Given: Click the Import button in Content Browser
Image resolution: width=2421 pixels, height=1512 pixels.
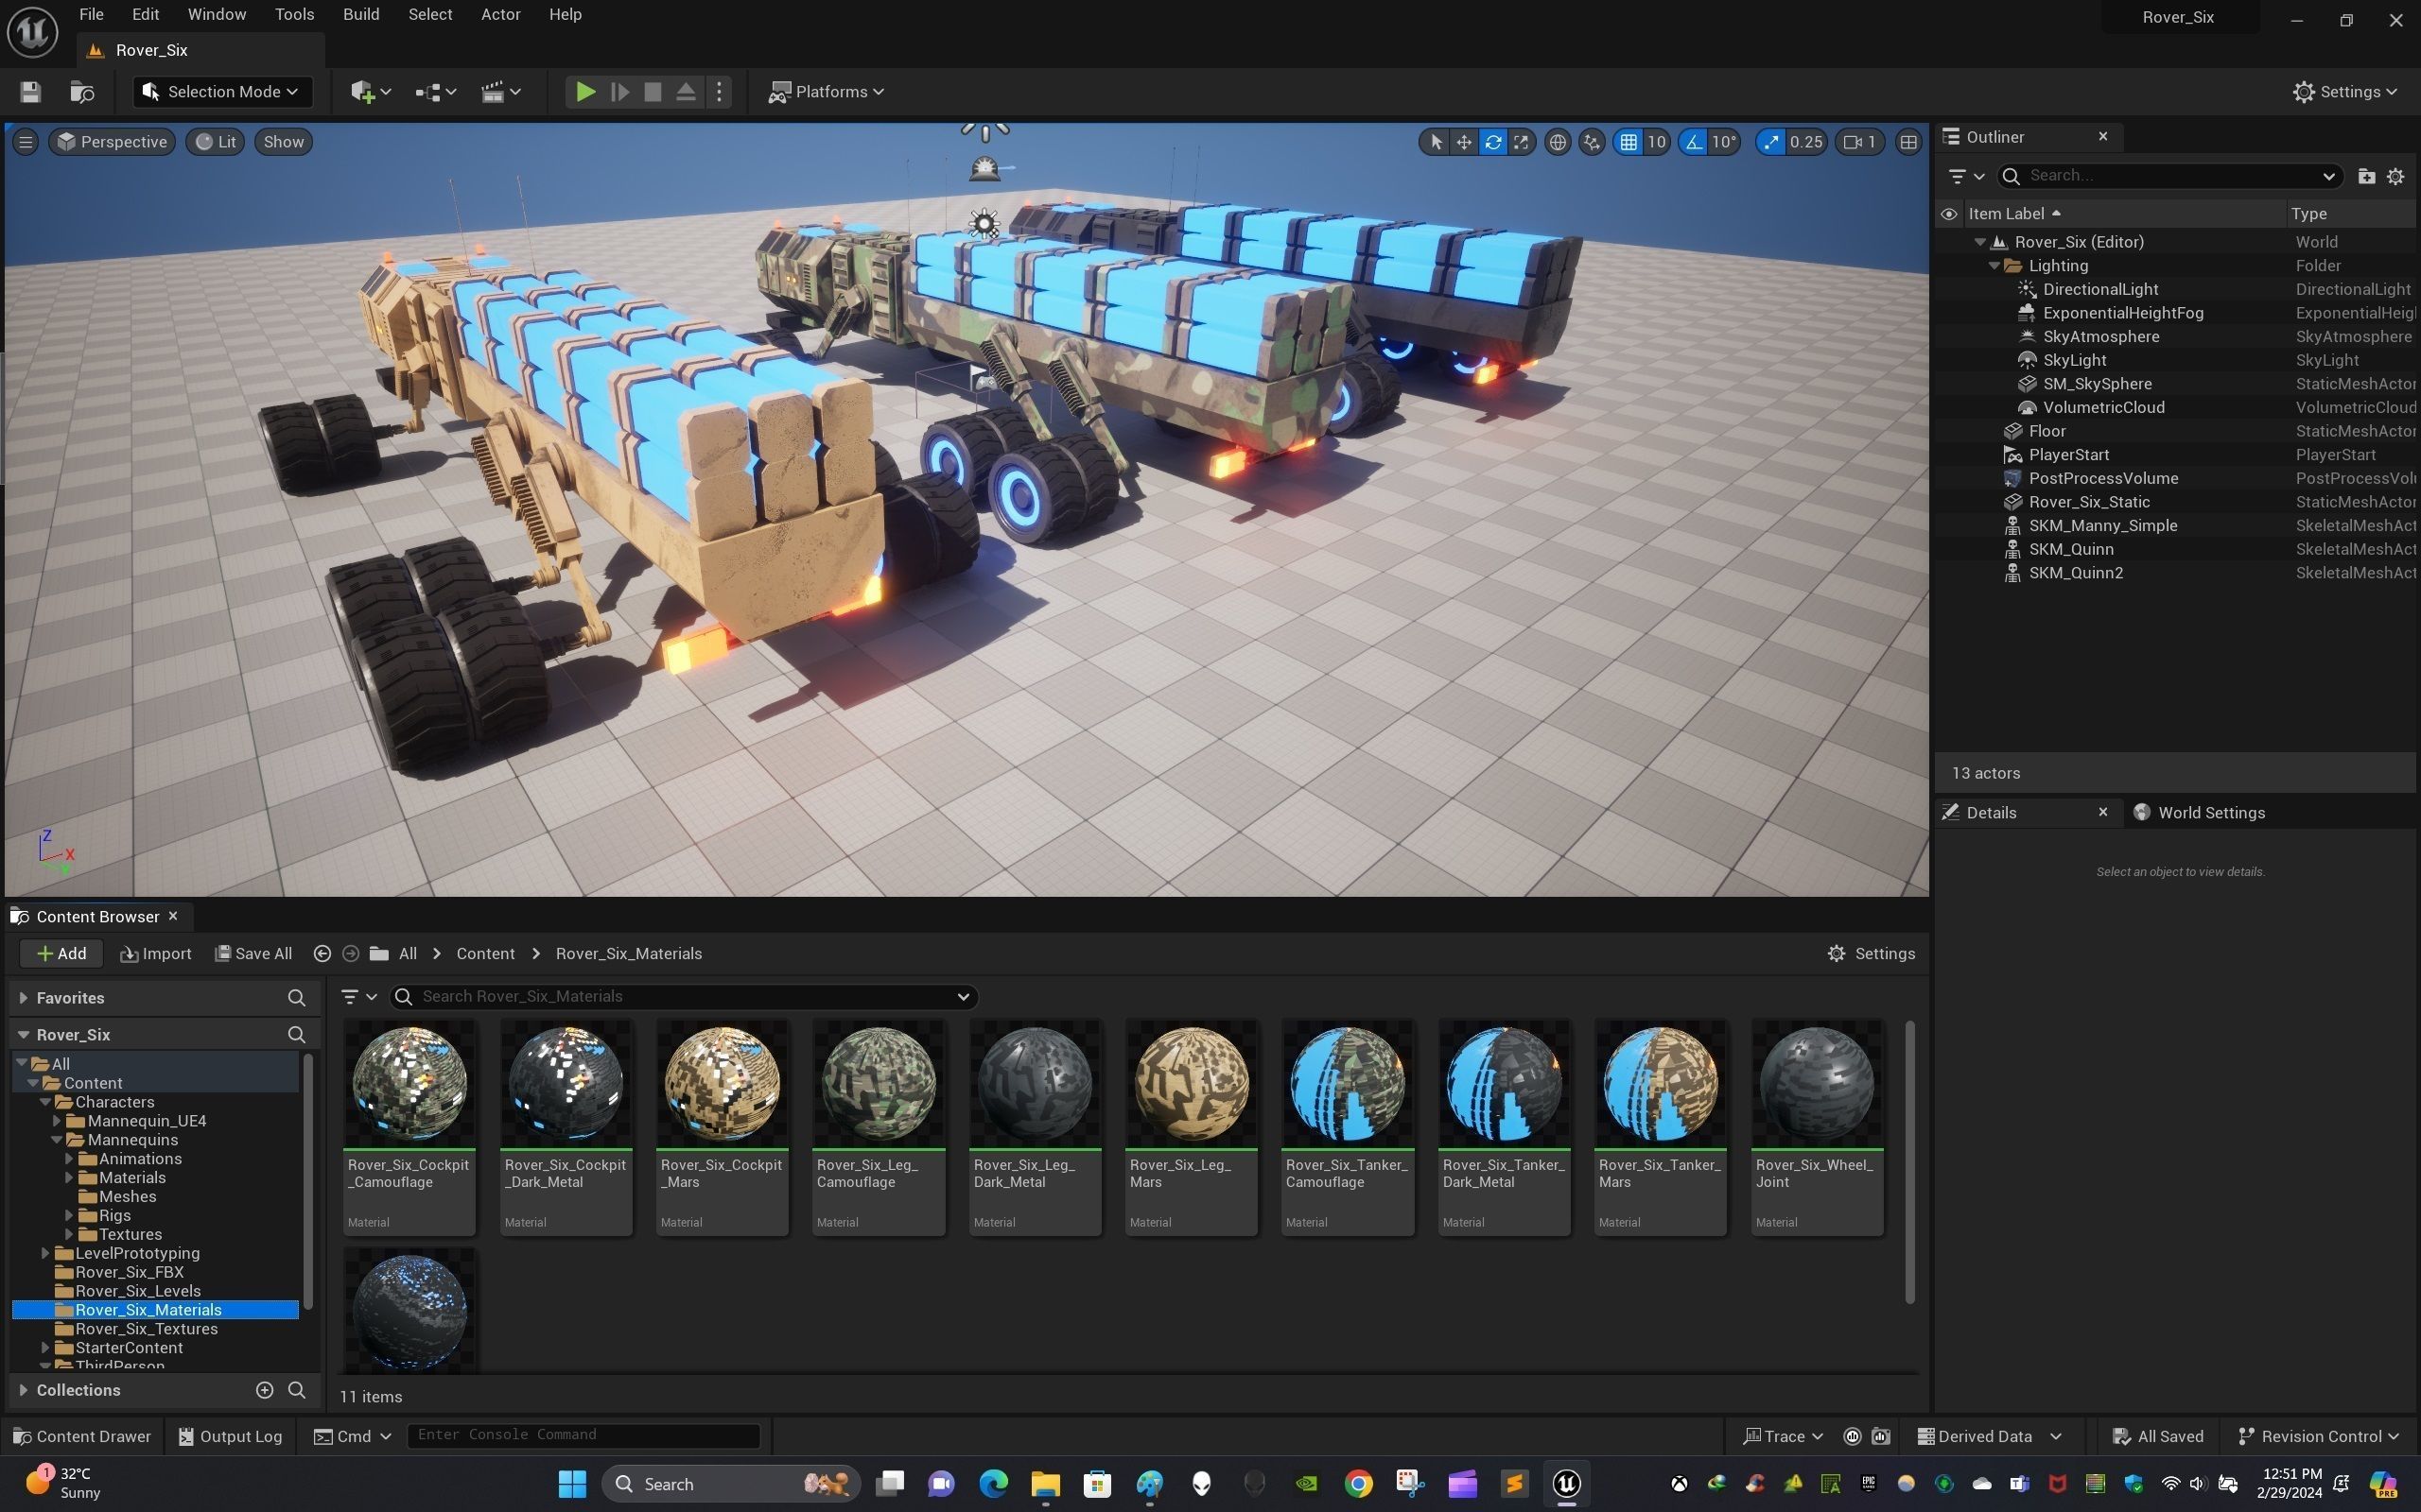Looking at the screenshot, I should coord(156,954).
